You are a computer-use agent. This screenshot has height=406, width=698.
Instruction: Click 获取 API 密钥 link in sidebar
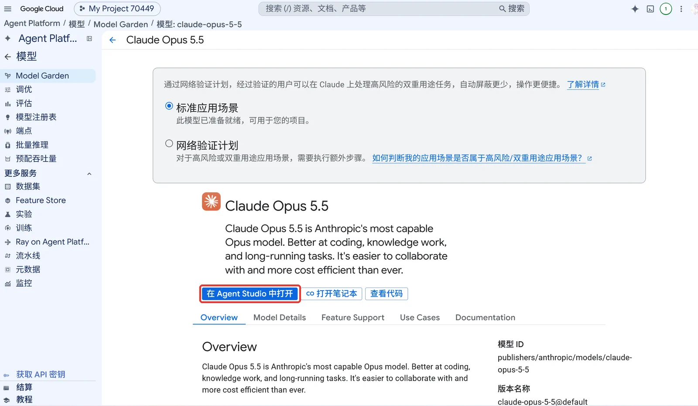(x=41, y=375)
